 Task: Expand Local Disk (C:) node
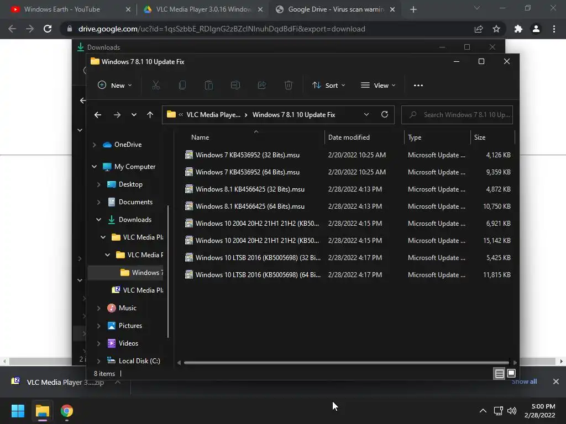98,361
